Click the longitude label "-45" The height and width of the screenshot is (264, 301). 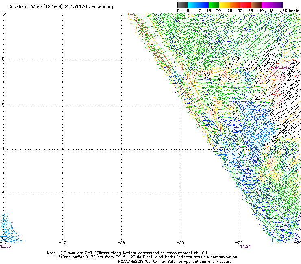(3, 243)
